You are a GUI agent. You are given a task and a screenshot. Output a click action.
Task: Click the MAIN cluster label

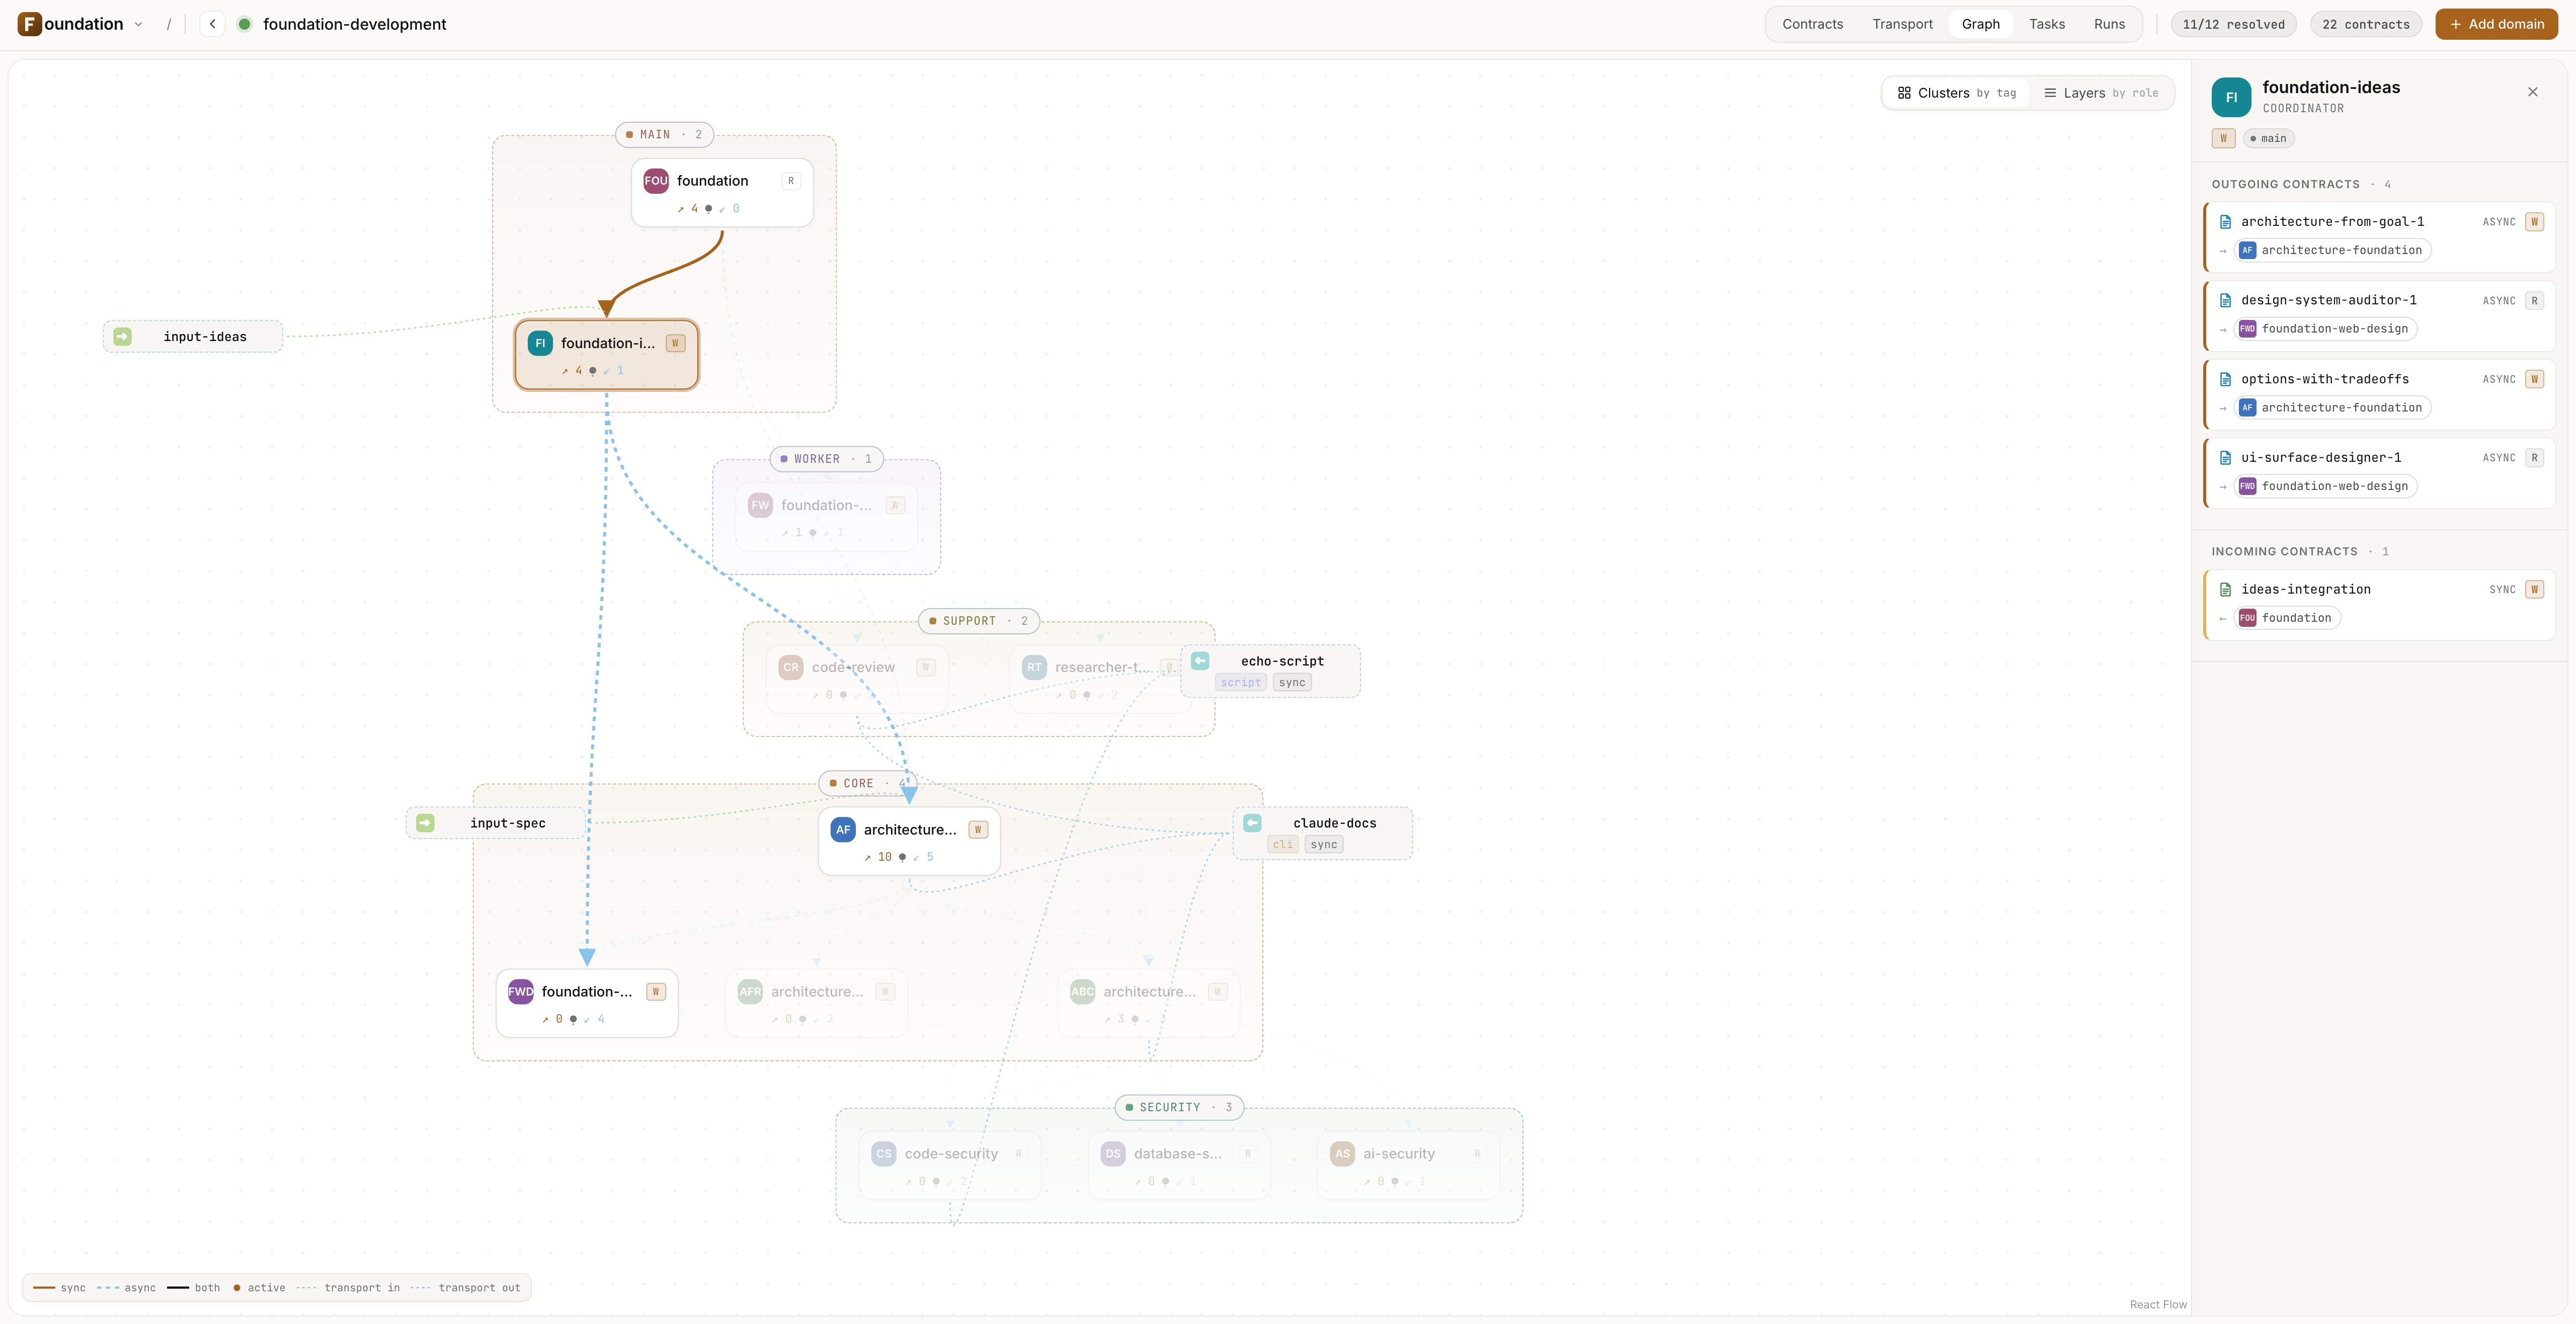[664, 134]
